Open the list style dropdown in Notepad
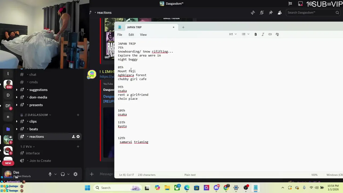The height and width of the screenshot is (193, 343). click(245, 34)
